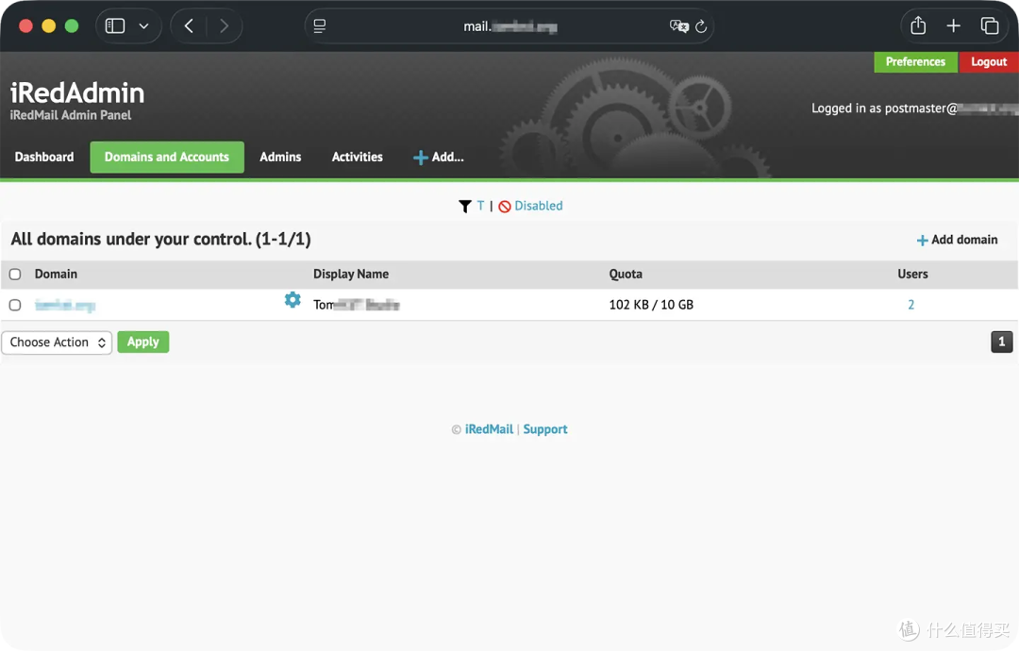Click page number 1 button

pyautogui.click(x=1001, y=342)
